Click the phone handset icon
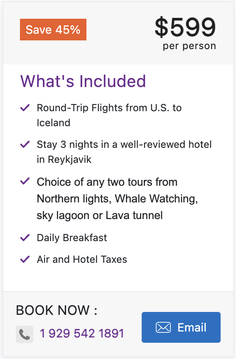 coord(25,334)
